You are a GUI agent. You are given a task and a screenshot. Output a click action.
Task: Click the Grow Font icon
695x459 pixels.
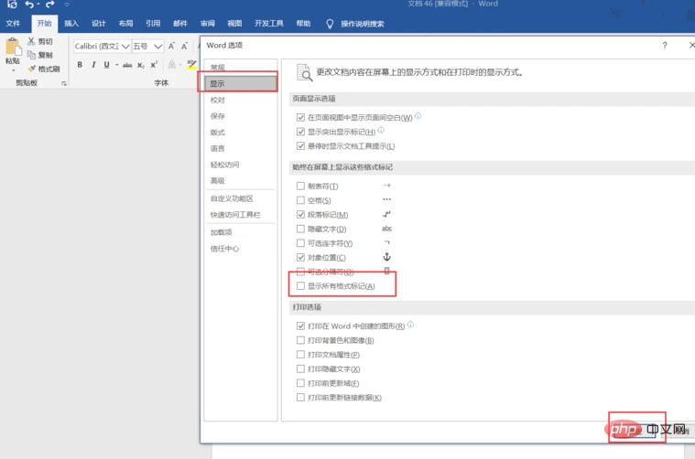(x=171, y=46)
